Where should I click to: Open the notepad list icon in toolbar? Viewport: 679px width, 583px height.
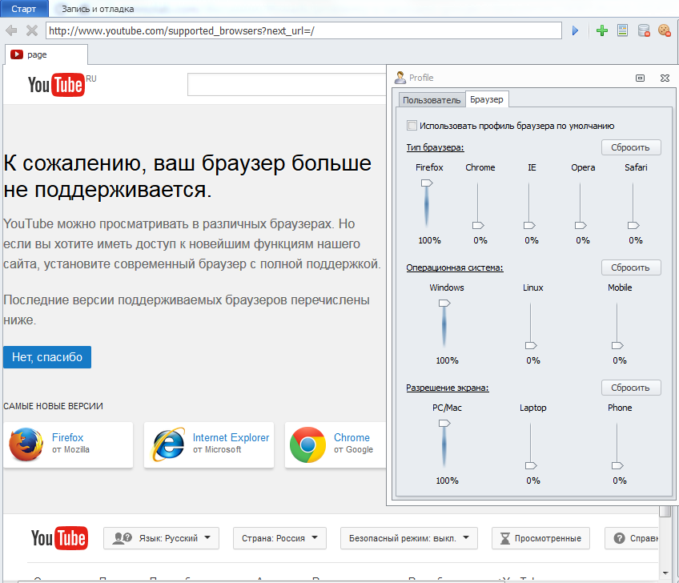click(622, 30)
